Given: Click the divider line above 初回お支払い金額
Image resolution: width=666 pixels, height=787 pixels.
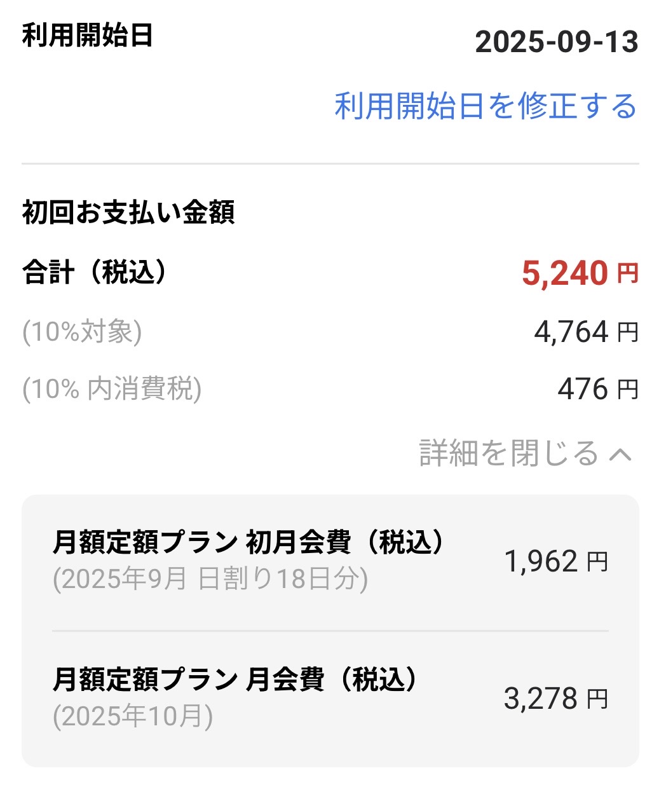Looking at the screenshot, I should tap(330, 164).
